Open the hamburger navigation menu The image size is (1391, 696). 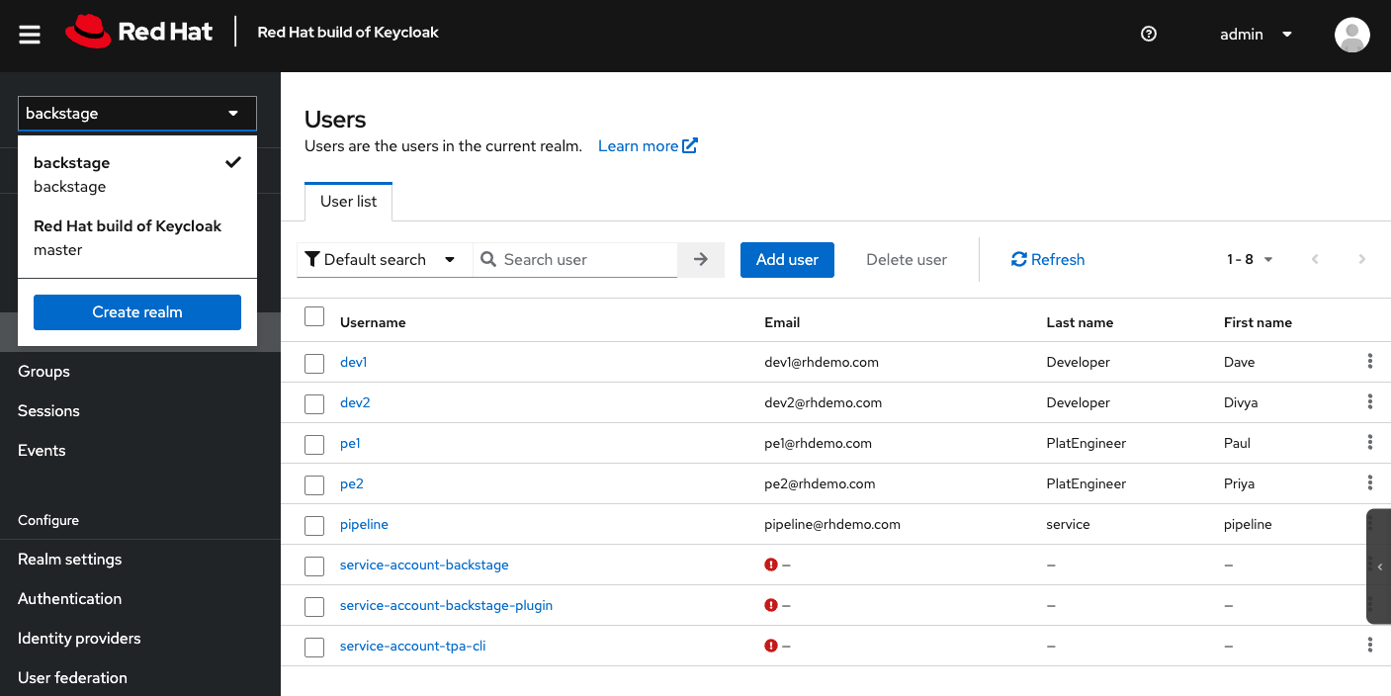(30, 35)
